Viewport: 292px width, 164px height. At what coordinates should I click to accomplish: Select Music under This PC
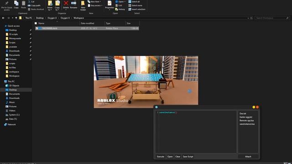click(x=12, y=102)
